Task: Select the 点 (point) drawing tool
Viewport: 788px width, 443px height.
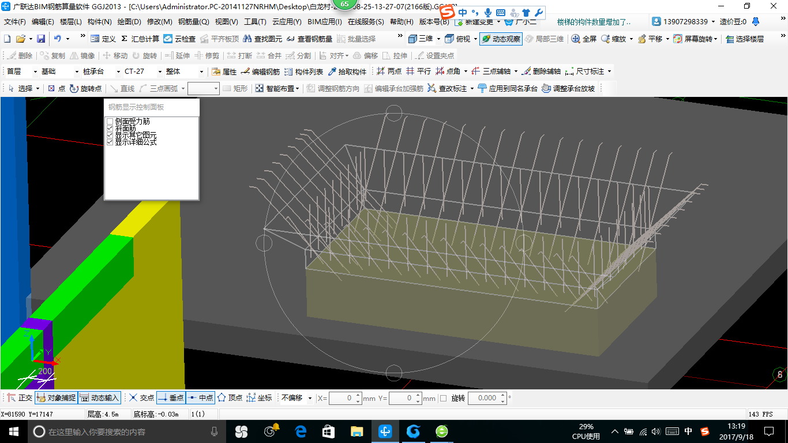Action: [57, 88]
